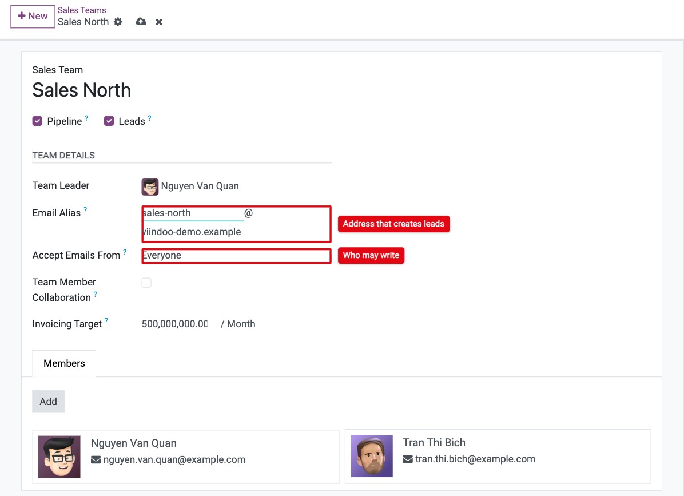Edit the Sales North team name title

click(x=82, y=90)
